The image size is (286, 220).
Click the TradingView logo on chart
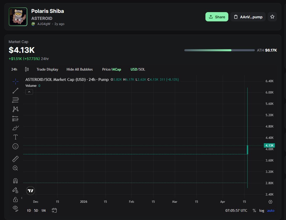click(30, 191)
